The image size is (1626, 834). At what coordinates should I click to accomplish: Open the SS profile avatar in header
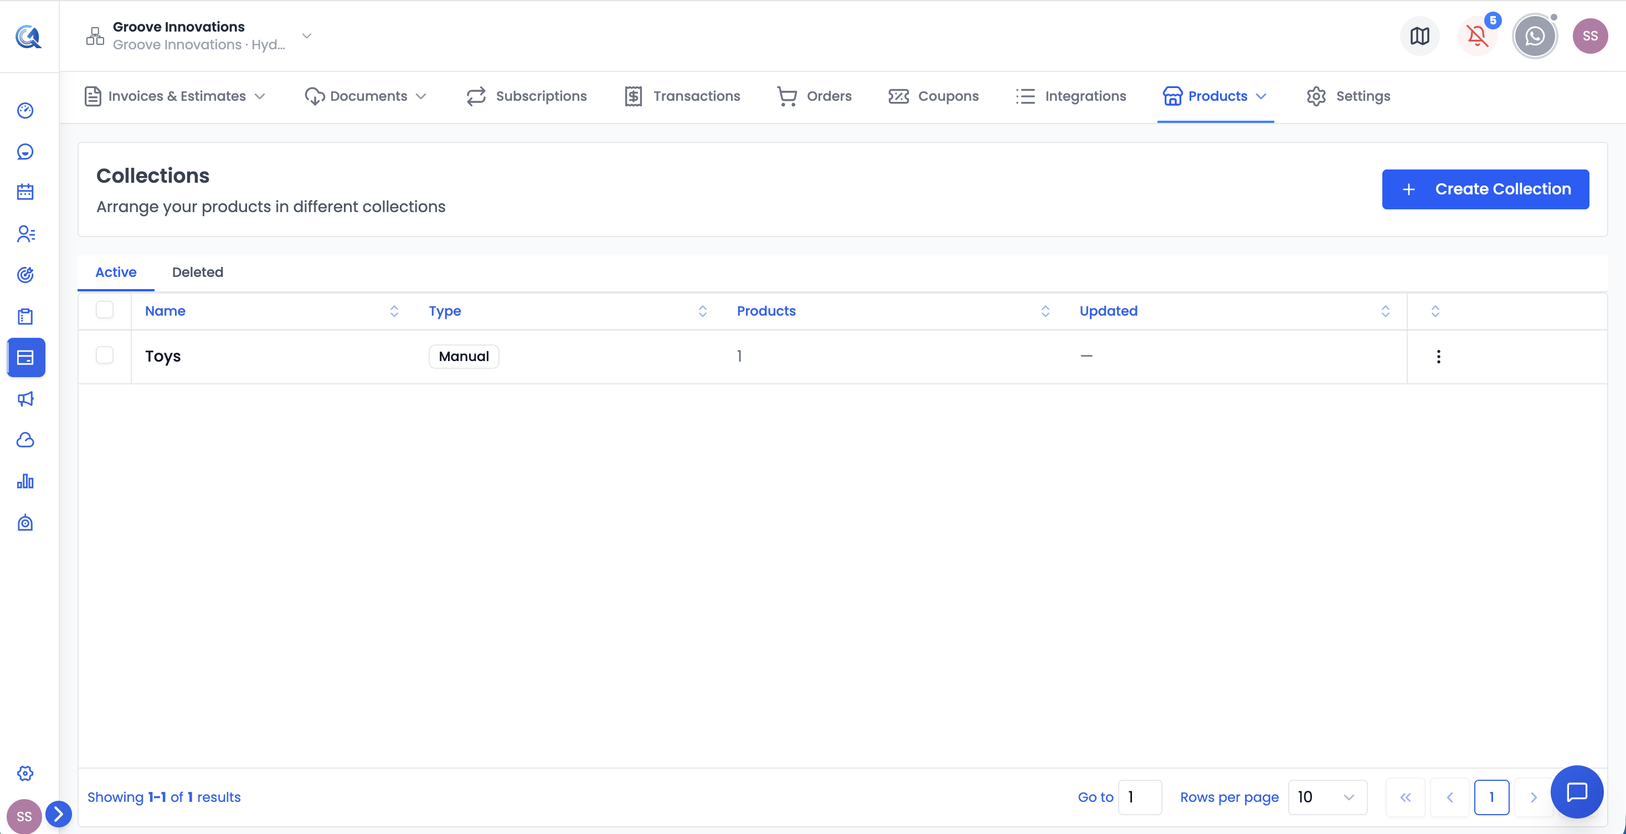[1590, 36]
